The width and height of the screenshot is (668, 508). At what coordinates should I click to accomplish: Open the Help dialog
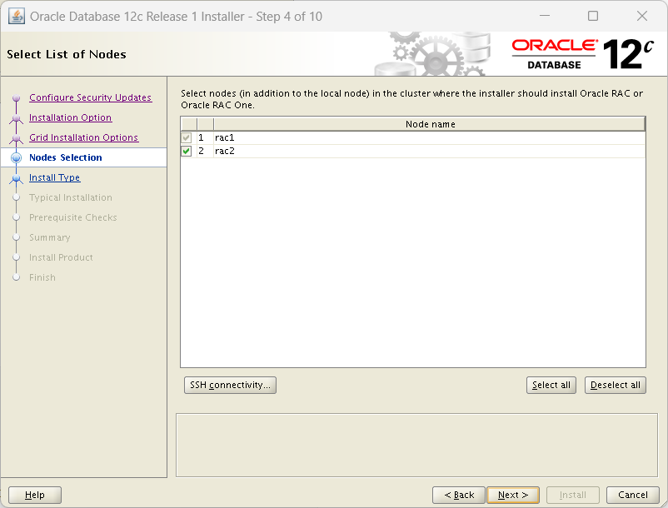(35, 495)
